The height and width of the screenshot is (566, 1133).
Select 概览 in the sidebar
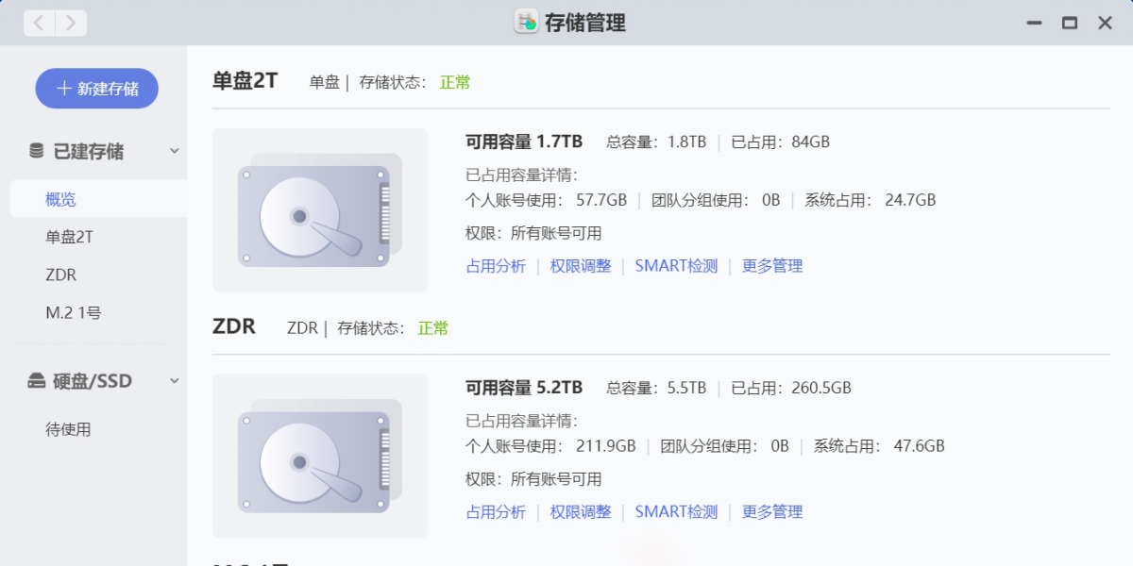point(61,199)
